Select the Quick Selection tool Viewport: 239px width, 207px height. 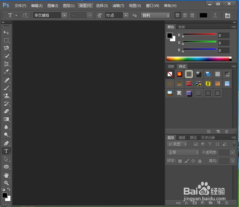click(6, 56)
